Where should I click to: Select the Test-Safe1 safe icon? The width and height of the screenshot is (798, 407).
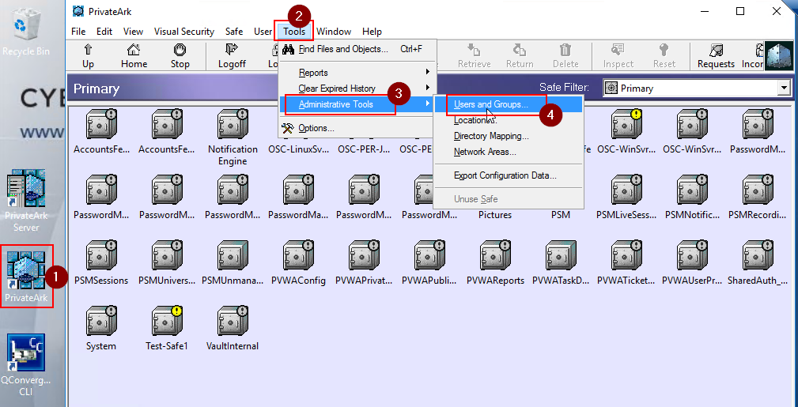pyautogui.click(x=167, y=322)
